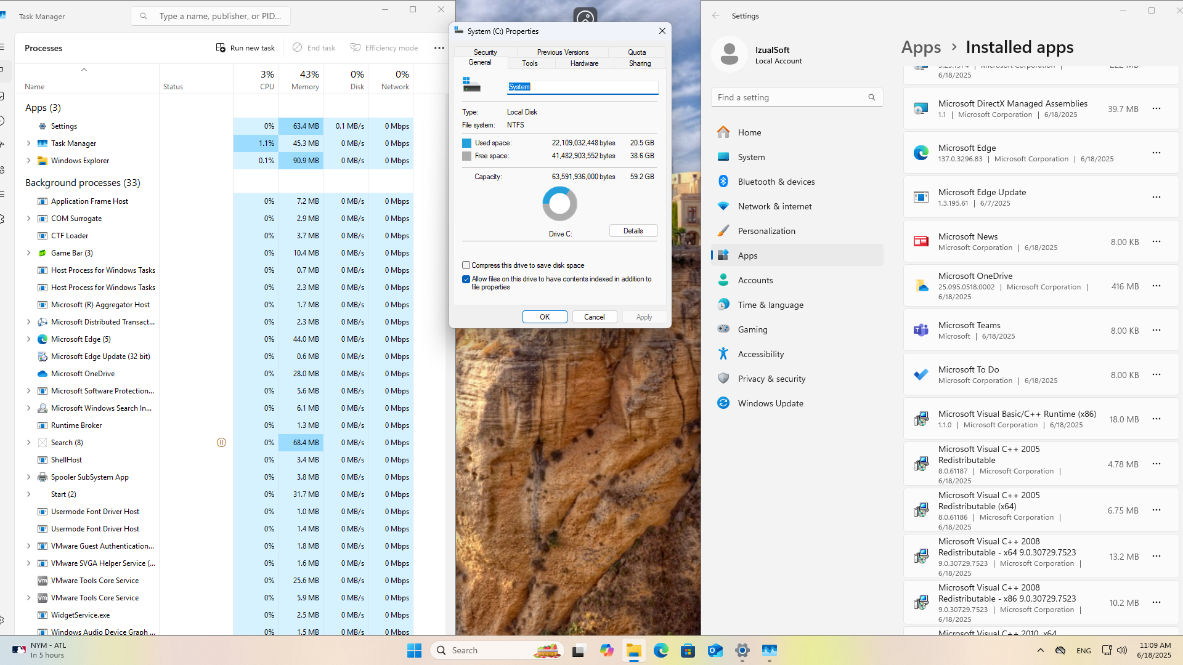The image size is (1183, 665).
Task: Click the Microsoft Edge process icon in Task Manager
Action: point(43,339)
